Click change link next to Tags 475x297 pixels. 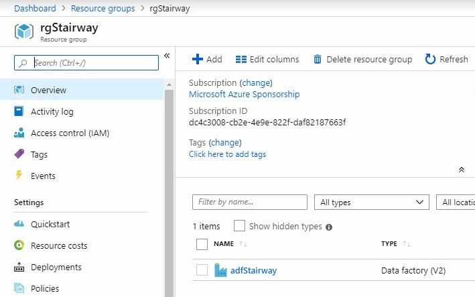tap(225, 142)
